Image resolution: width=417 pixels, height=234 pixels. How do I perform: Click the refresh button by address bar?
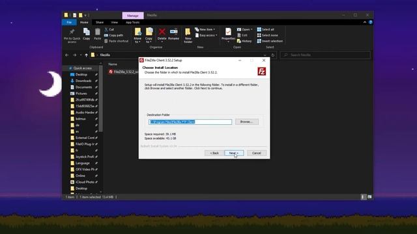[x=272, y=55]
